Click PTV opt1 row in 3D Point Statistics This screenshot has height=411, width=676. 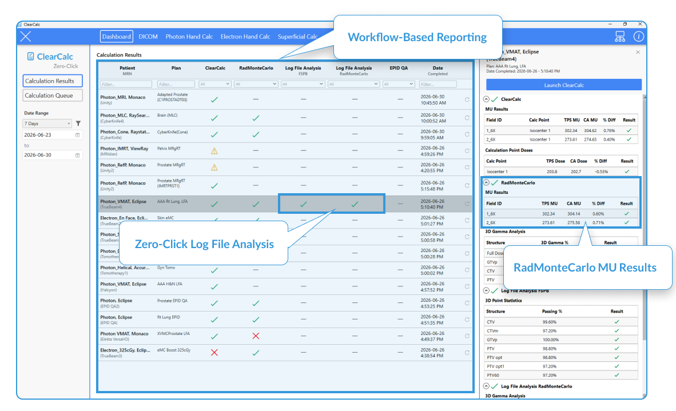(562, 366)
